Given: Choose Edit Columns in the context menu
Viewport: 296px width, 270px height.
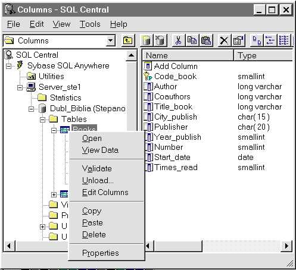Looking at the screenshot, I should click(x=107, y=192).
